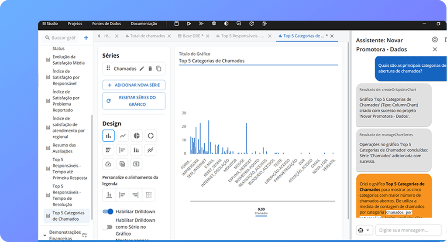The width and height of the screenshot is (447, 242).
Task: Select the pie chart design
Action: pos(137,136)
